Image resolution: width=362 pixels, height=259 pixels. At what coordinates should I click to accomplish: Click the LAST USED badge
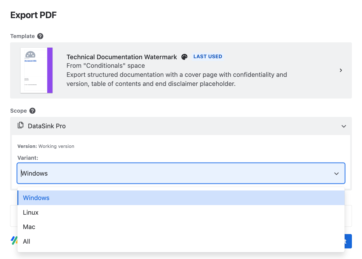(208, 56)
